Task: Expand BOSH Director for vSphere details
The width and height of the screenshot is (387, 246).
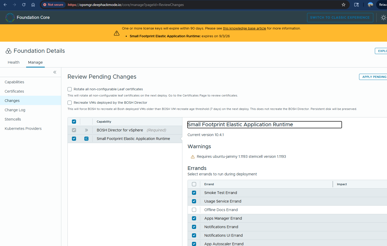Action: pyautogui.click(x=86, y=130)
